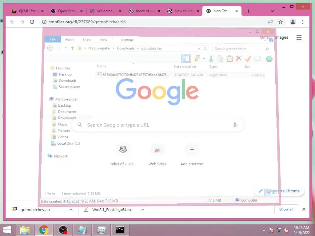
Task: Open Chrome tab search chevron
Action: pos(272,11)
